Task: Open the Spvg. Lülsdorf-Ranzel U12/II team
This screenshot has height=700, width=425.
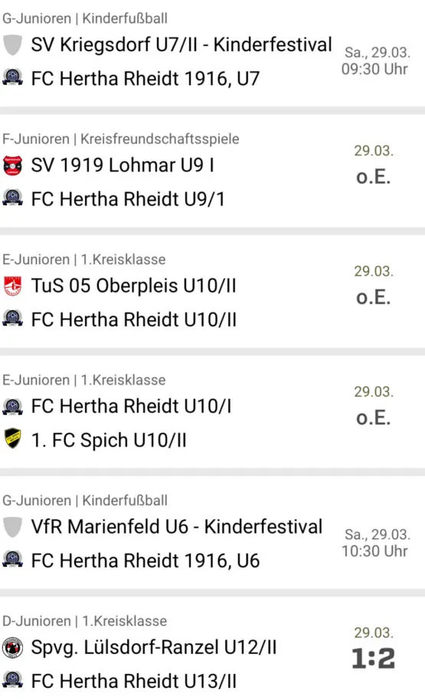Action: click(154, 648)
